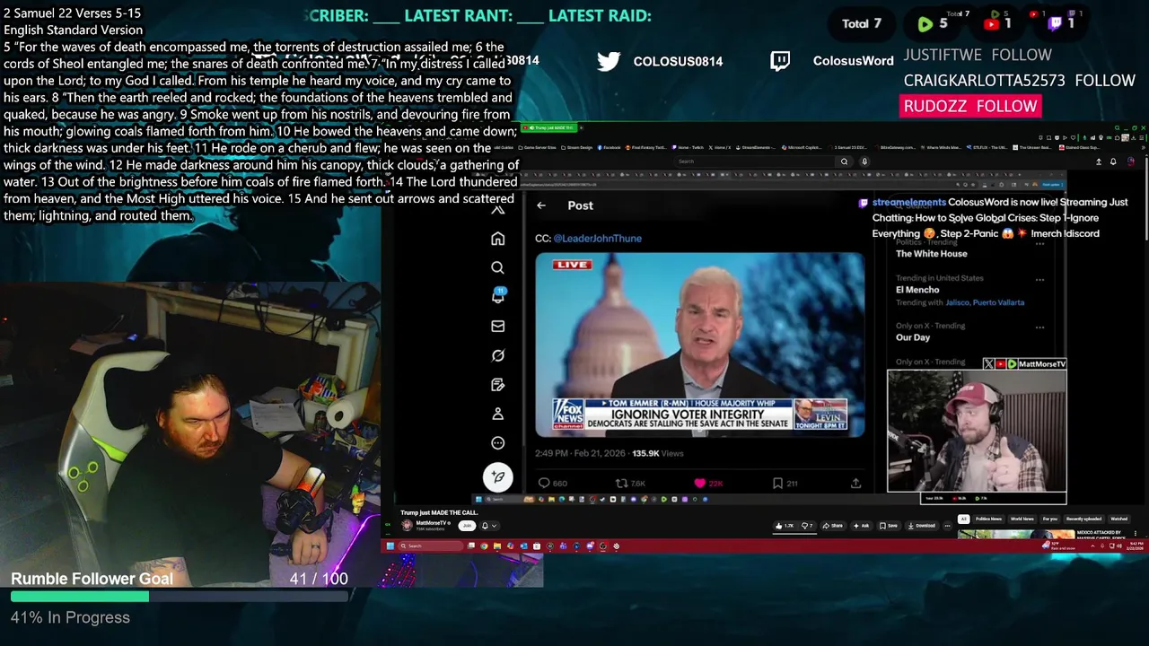Screen dimensions: 1149x646
Task: Open the @LeaderJohnThune mention link
Action: pyautogui.click(x=597, y=239)
